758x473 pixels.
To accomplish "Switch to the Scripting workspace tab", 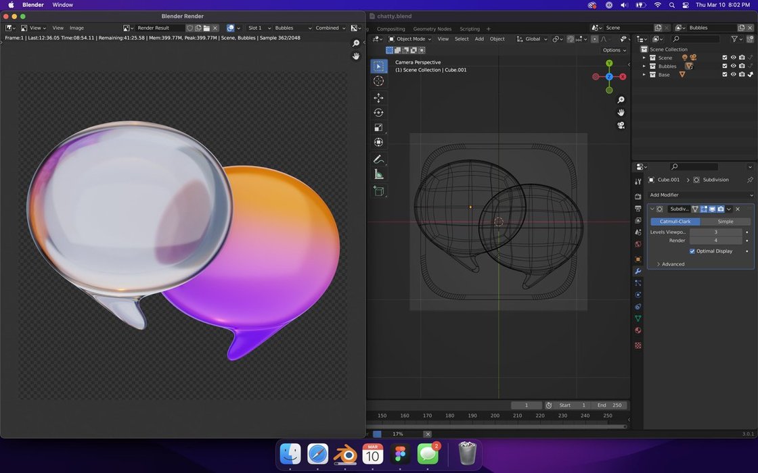I will [470, 29].
